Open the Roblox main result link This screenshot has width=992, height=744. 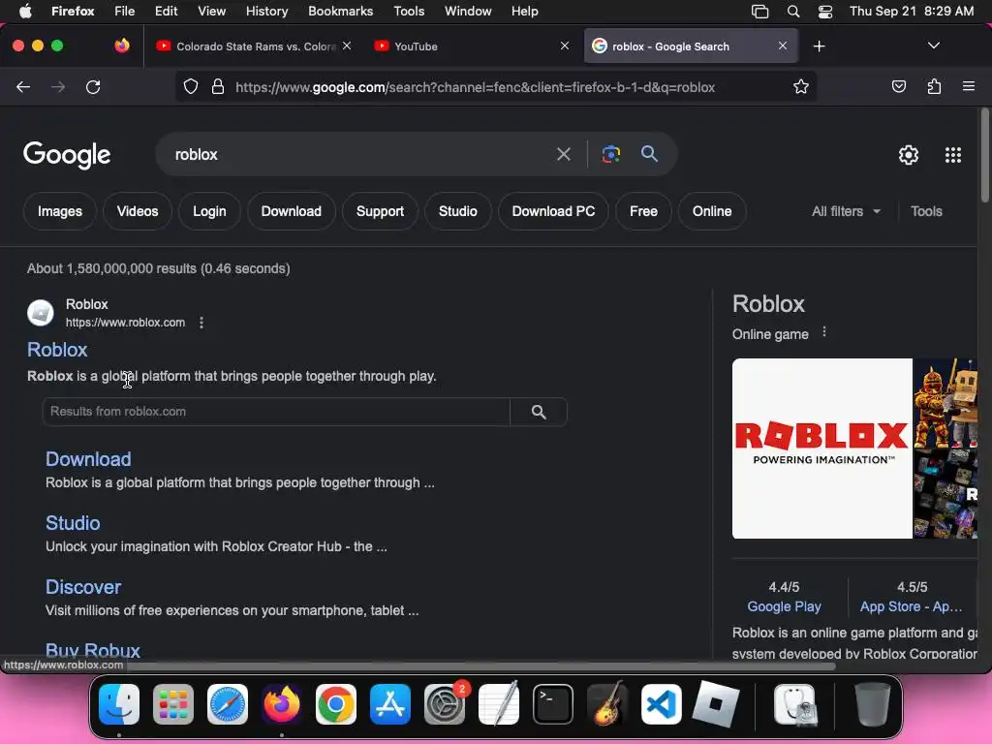tap(57, 350)
